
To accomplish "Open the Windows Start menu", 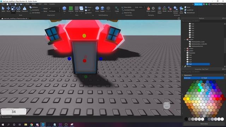I will click(2, 125).
